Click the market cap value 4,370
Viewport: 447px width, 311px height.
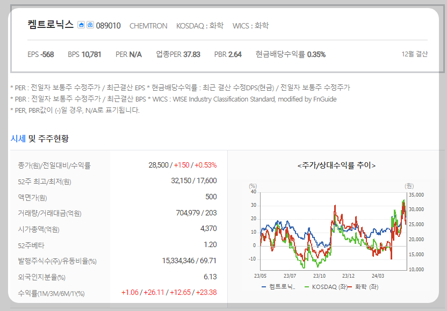(x=208, y=229)
